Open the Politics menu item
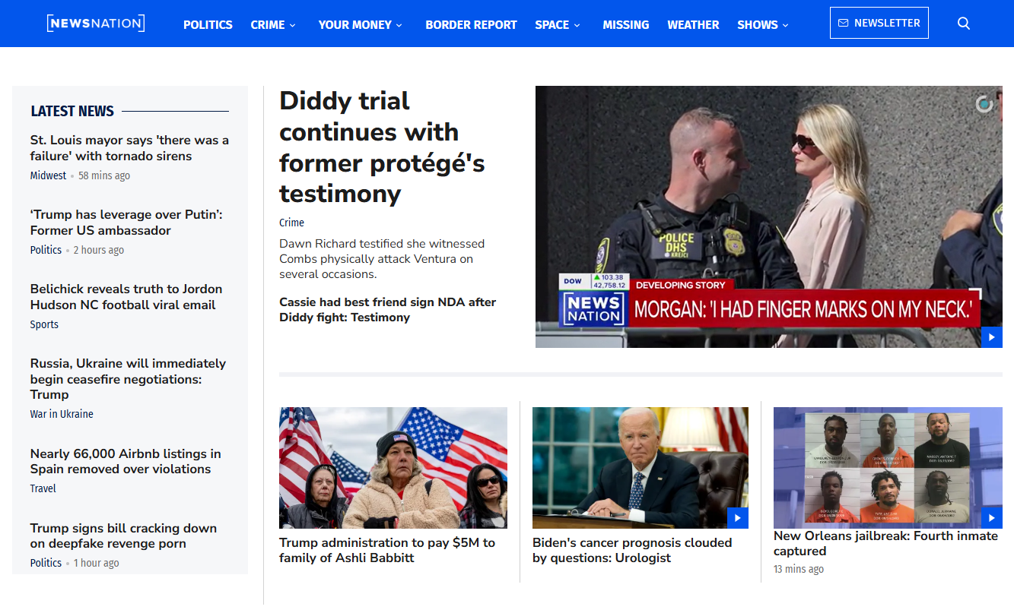 pyautogui.click(x=208, y=25)
